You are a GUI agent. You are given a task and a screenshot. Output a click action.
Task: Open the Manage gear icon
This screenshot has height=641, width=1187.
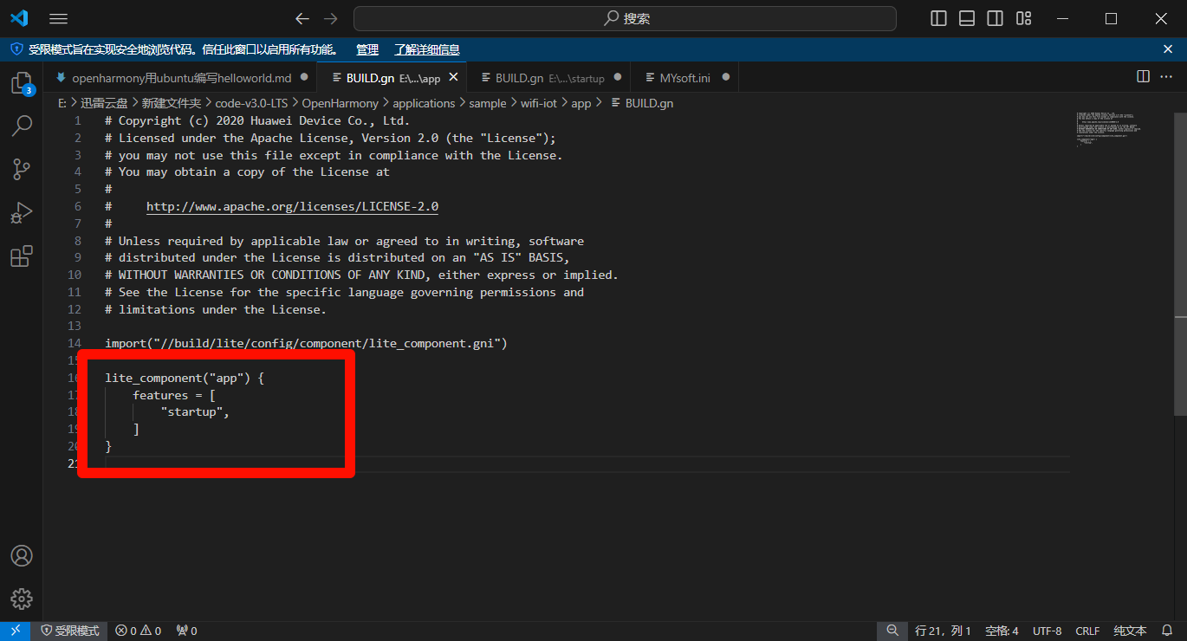tap(21, 599)
